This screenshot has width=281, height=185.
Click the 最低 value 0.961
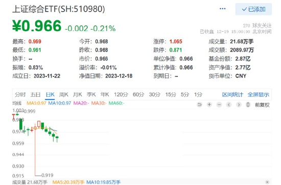35,50
